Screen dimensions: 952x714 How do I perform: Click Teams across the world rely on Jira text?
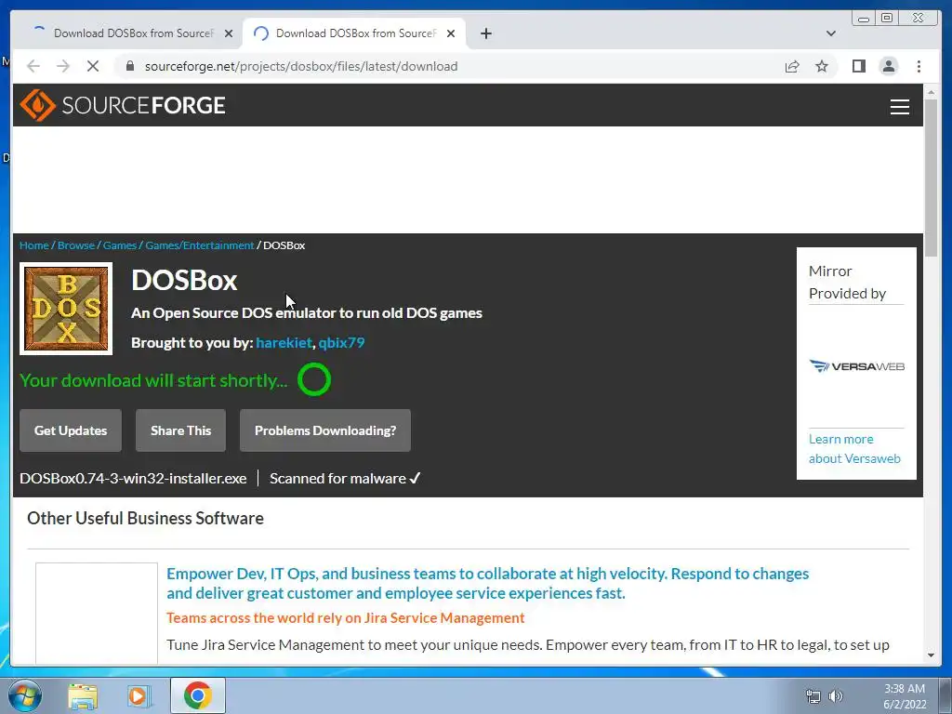[x=346, y=618]
